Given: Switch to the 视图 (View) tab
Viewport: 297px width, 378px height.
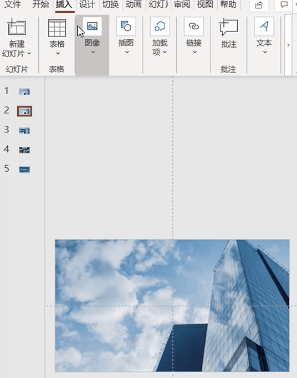Looking at the screenshot, I should 205,4.
